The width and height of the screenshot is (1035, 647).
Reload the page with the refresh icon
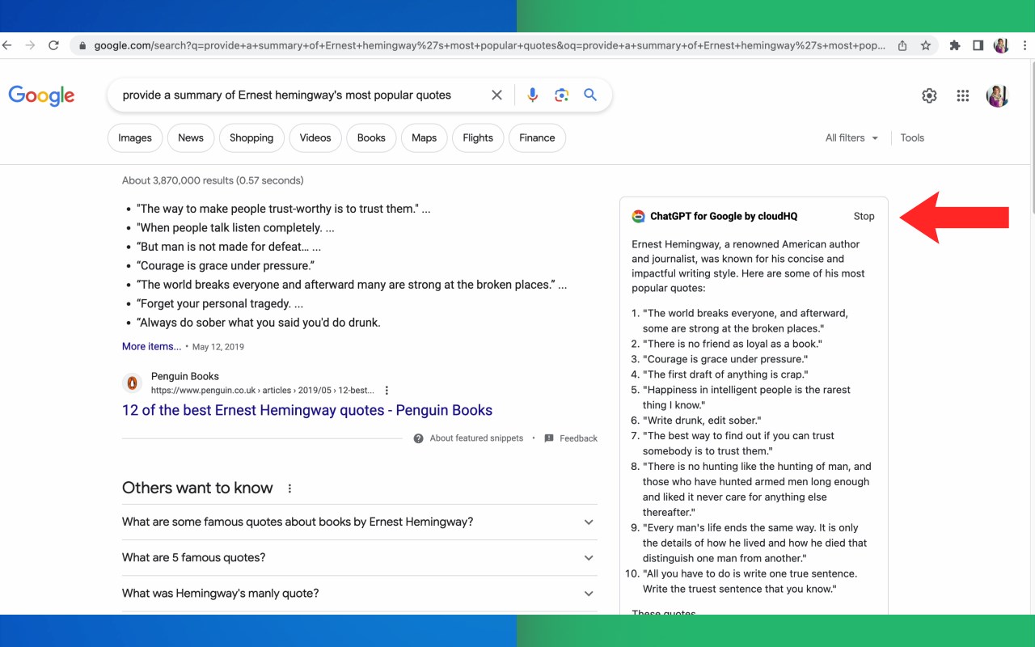tap(53, 45)
